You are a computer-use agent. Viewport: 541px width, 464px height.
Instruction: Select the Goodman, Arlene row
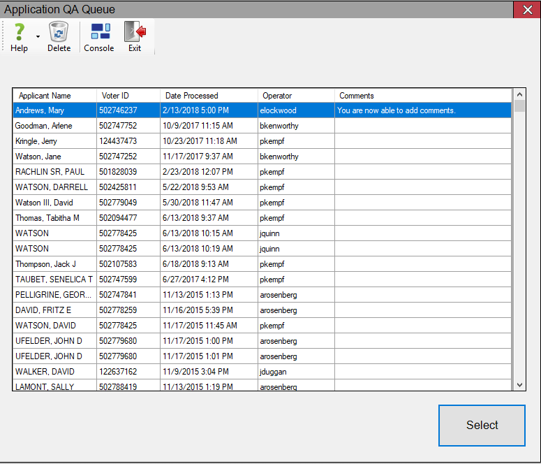262,126
